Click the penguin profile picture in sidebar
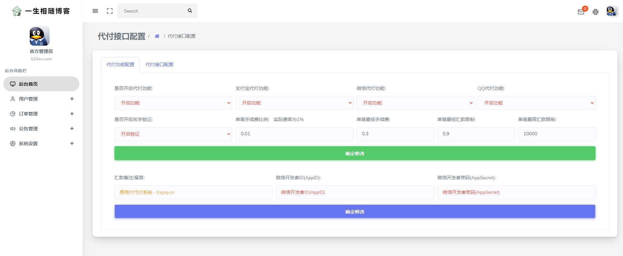This screenshot has width=623, height=256. click(40, 36)
